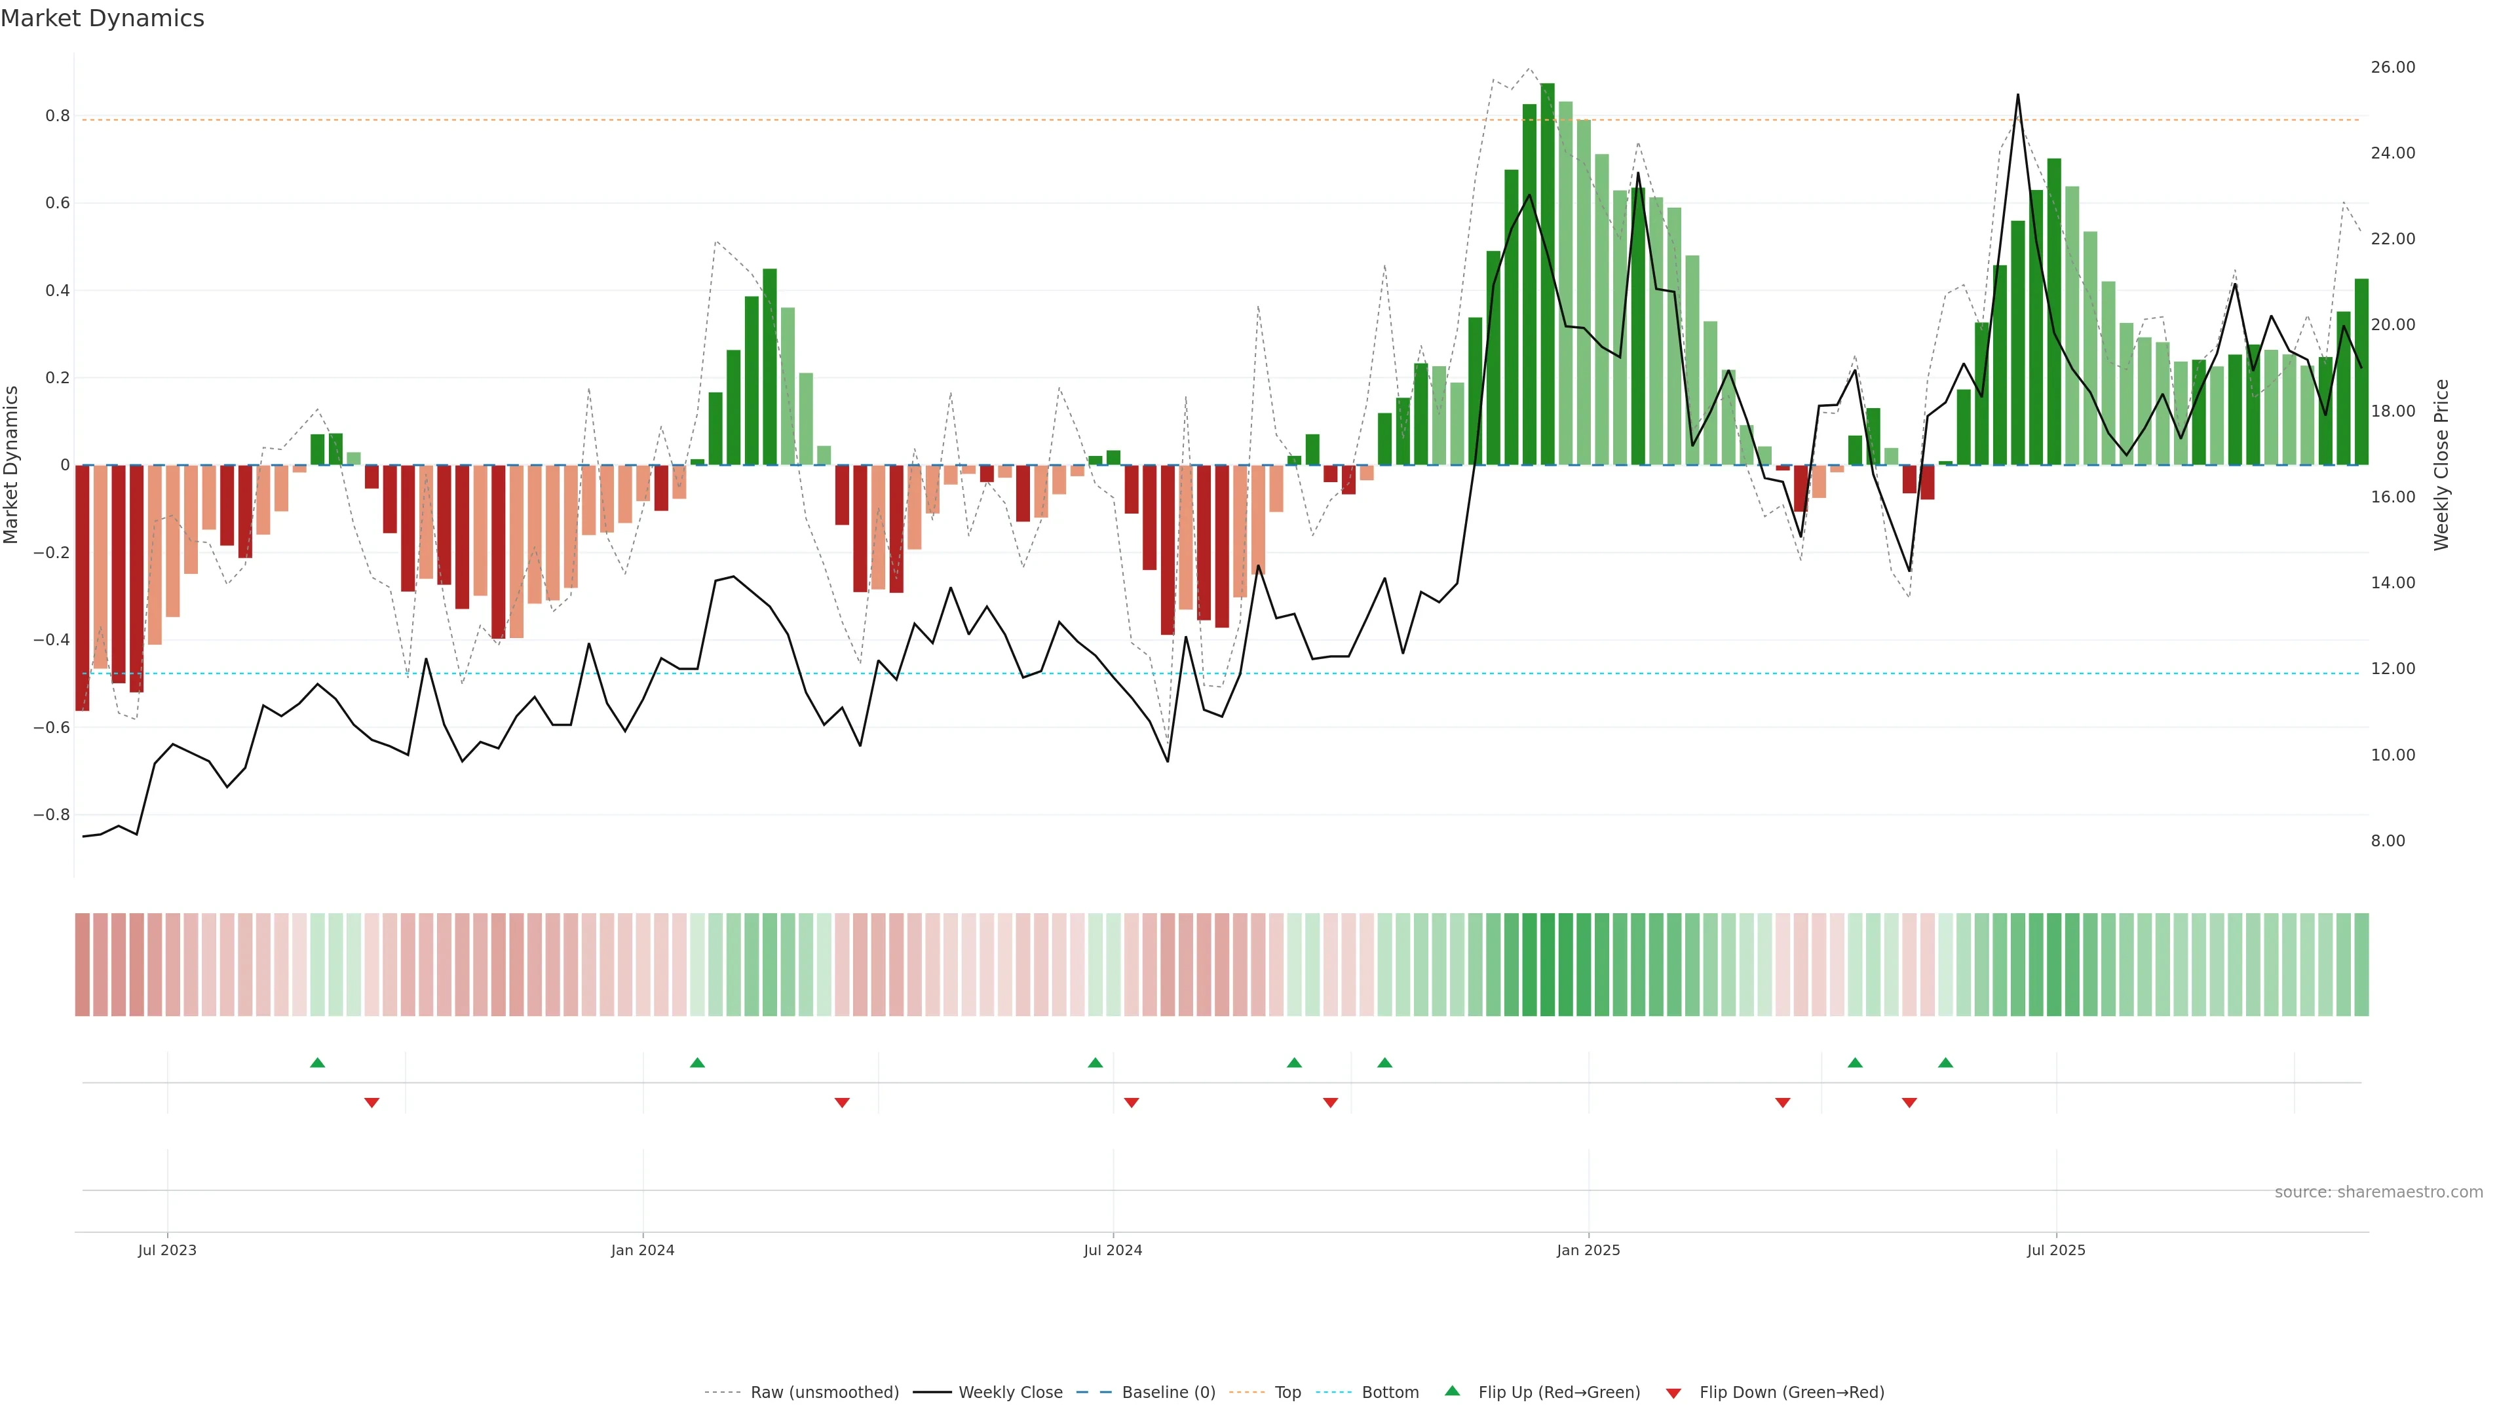
Task: Toggle Weekly Close legend entry
Action: click(1010, 1393)
